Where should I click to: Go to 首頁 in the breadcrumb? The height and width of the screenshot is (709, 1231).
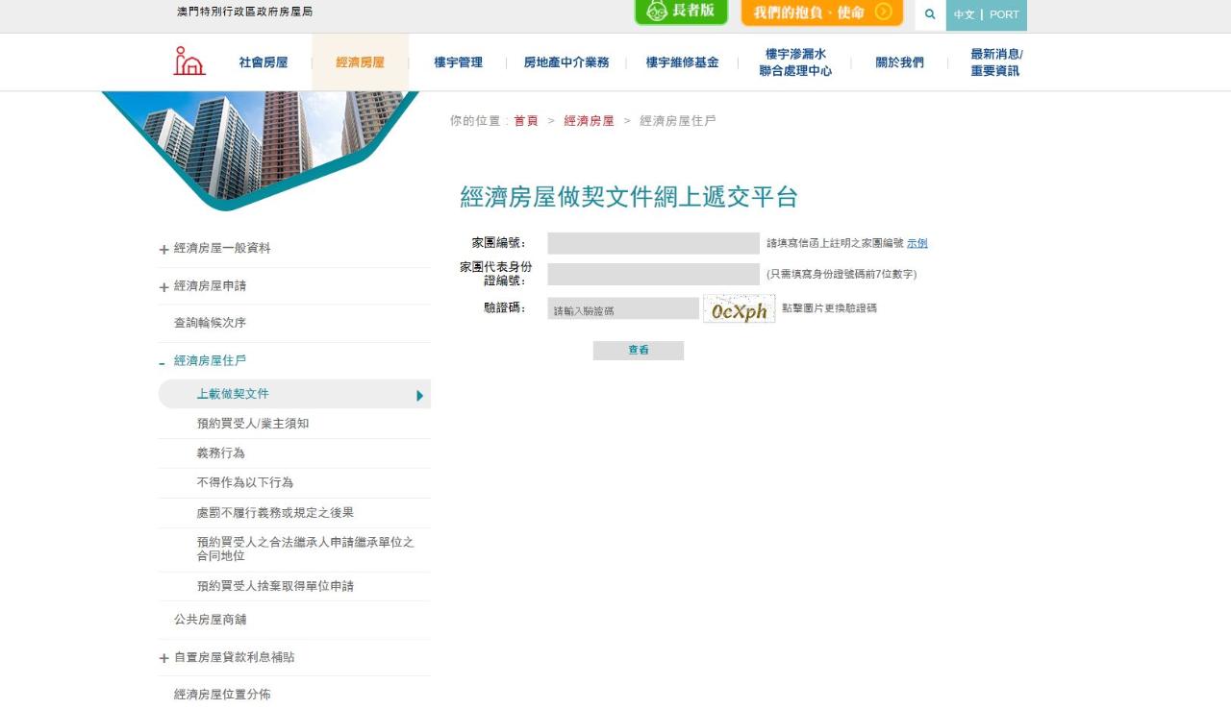[x=526, y=121]
